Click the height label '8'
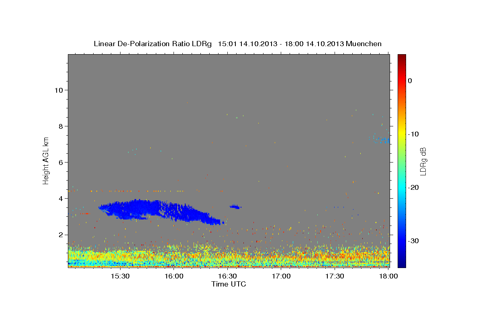The height and width of the screenshot is (321, 482). (60, 126)
